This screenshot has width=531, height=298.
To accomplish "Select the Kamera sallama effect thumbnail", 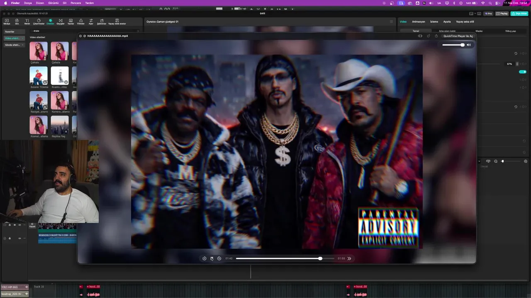I will click(x=60, y=101).
